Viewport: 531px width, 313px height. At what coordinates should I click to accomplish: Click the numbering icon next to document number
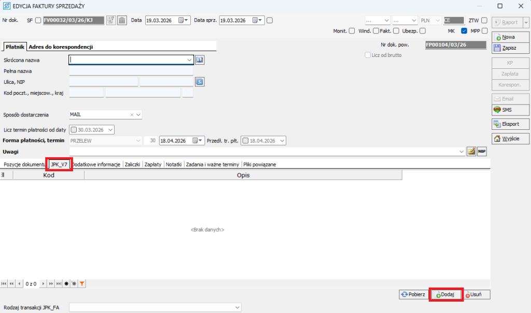click(x=111, y=20)
